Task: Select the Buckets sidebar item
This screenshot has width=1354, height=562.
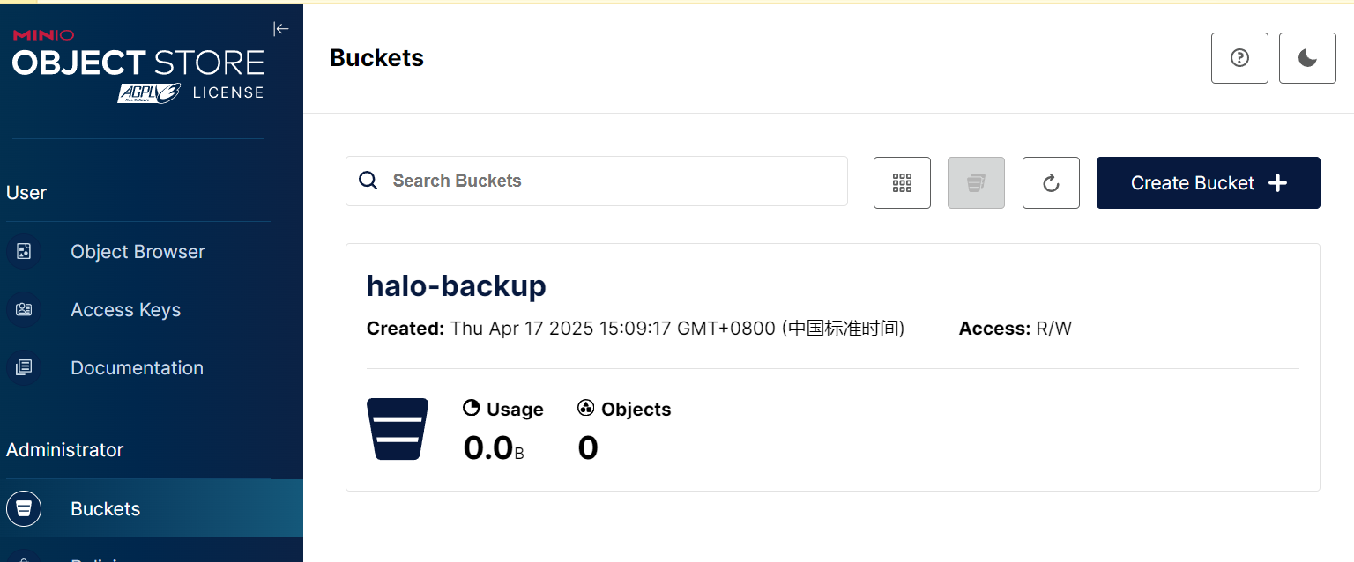Action: [x=152, y=508]
